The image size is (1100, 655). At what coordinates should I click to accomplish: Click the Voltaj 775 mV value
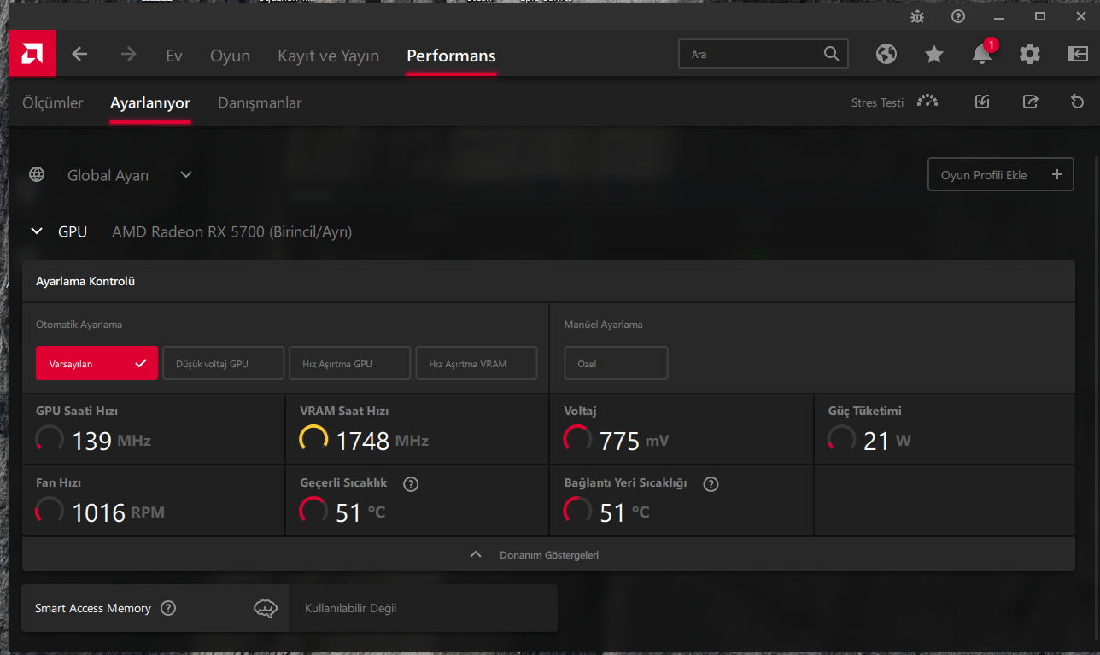pyautogui.click(x=634, y=441)
